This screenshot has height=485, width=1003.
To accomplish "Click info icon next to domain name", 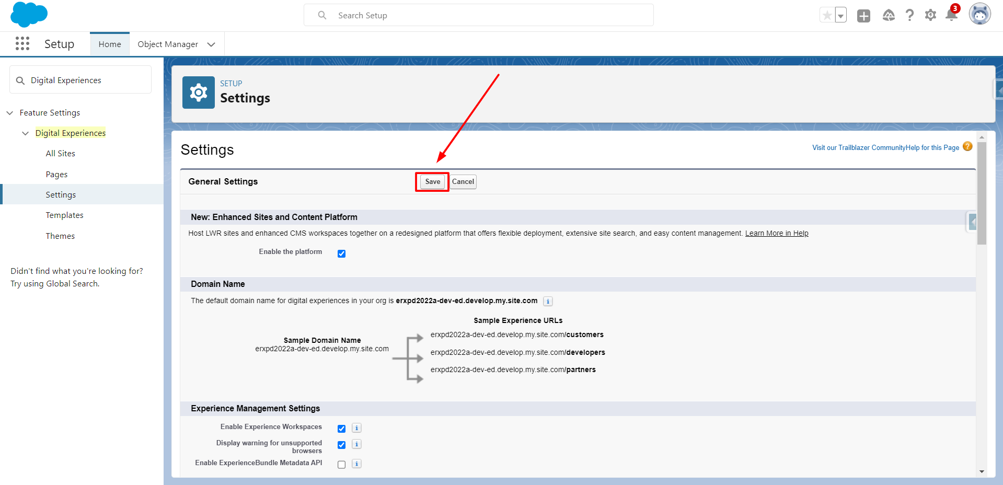I will click(x=548, y=302).
